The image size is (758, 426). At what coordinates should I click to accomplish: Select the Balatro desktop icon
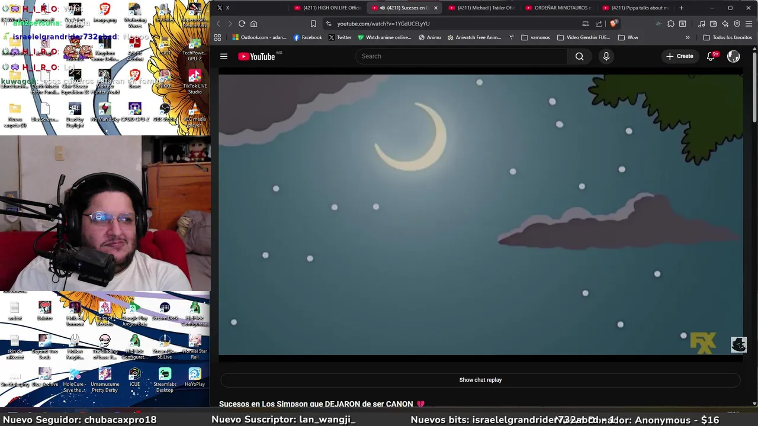click(x=45, y=311)
